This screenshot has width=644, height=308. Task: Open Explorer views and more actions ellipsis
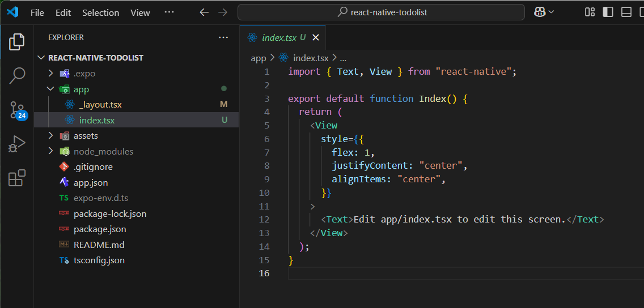pyautogui.click(x=223, y=37)
